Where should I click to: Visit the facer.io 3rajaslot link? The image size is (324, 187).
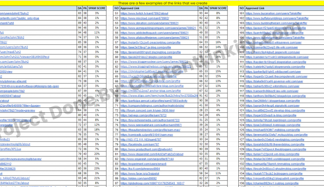pyautogui.click(x=140, y=173)
